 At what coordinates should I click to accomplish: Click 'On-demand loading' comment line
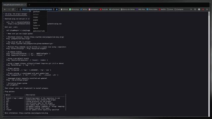[14, 52]
